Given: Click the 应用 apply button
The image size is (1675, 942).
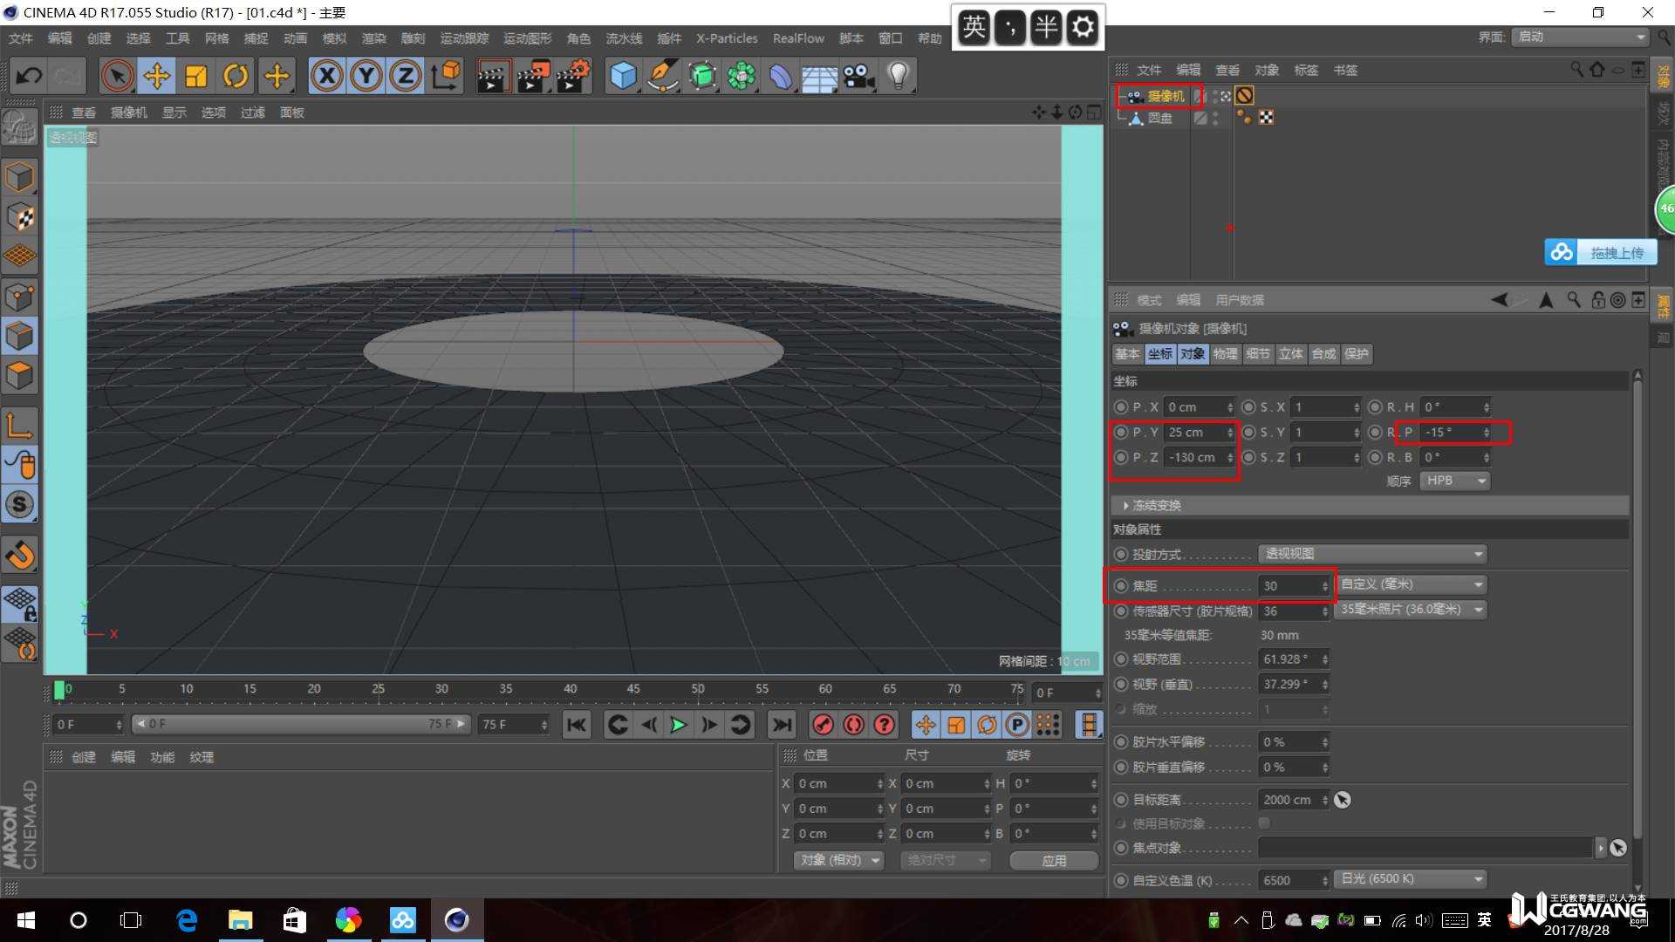Looking at the screenshot, I should pos(1054,860).
